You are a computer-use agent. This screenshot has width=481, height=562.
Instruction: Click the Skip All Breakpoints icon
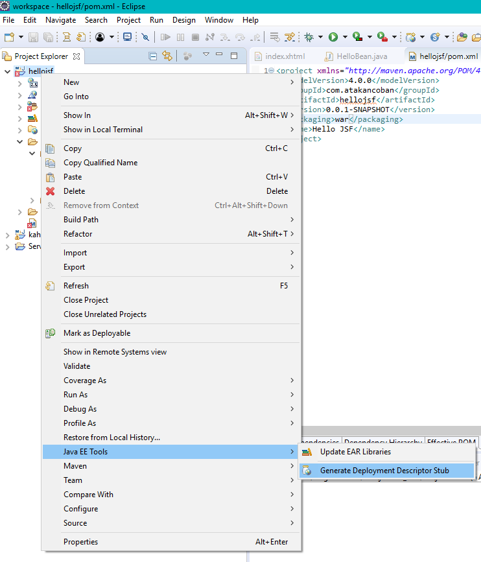pos(145,37)
